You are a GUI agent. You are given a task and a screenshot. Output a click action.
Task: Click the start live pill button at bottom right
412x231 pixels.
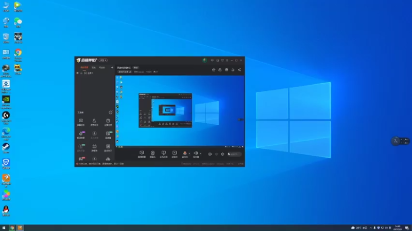click(234, 155)
